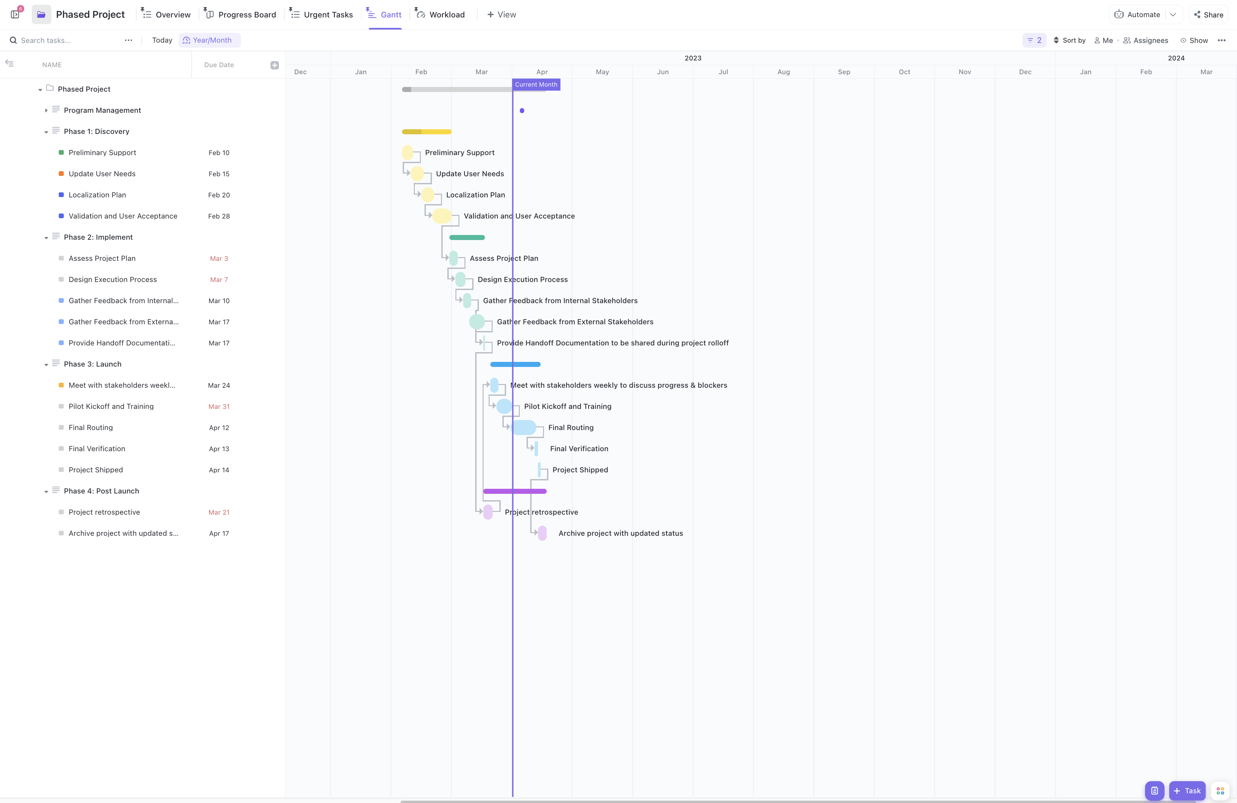Click the folder icon beside Phased Project

tap(42, 14)
